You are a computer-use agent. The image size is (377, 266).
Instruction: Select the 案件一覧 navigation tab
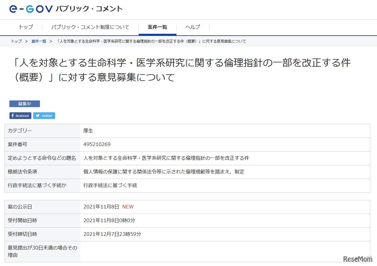click(x=157, y=27)
